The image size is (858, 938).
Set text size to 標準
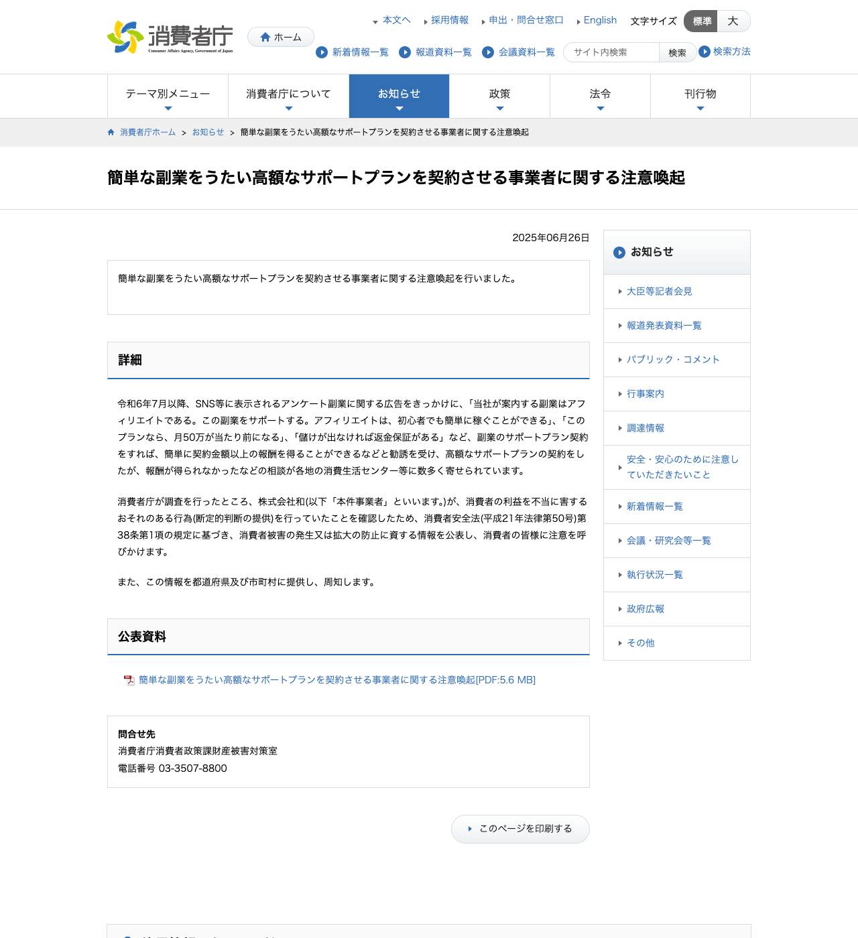tap(700, 21)
